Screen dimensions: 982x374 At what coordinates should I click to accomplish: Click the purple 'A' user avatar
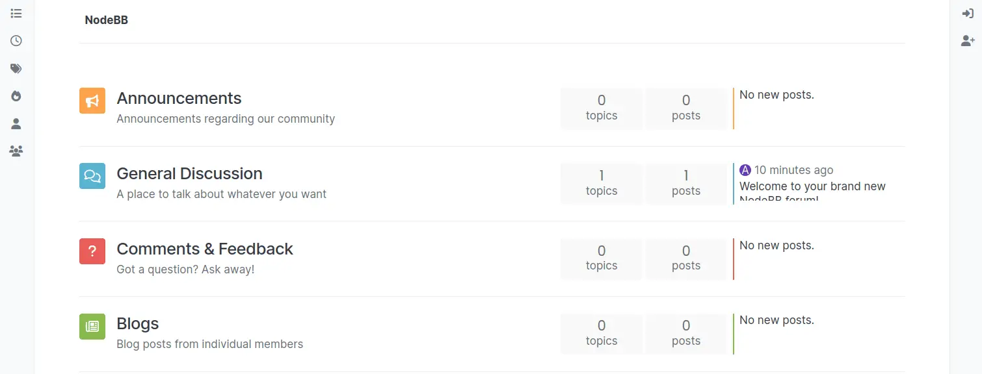click(745, 170)
